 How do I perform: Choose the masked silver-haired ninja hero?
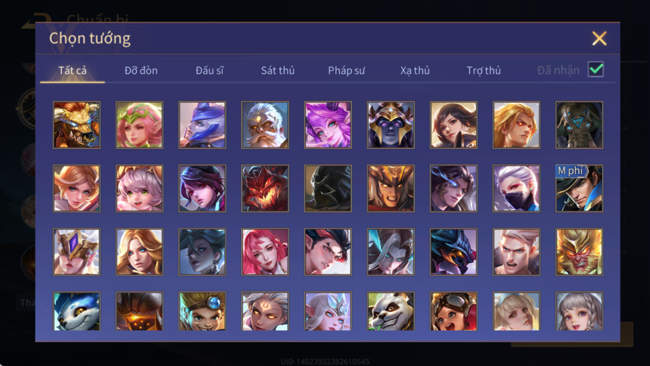[x=516, y=189]
